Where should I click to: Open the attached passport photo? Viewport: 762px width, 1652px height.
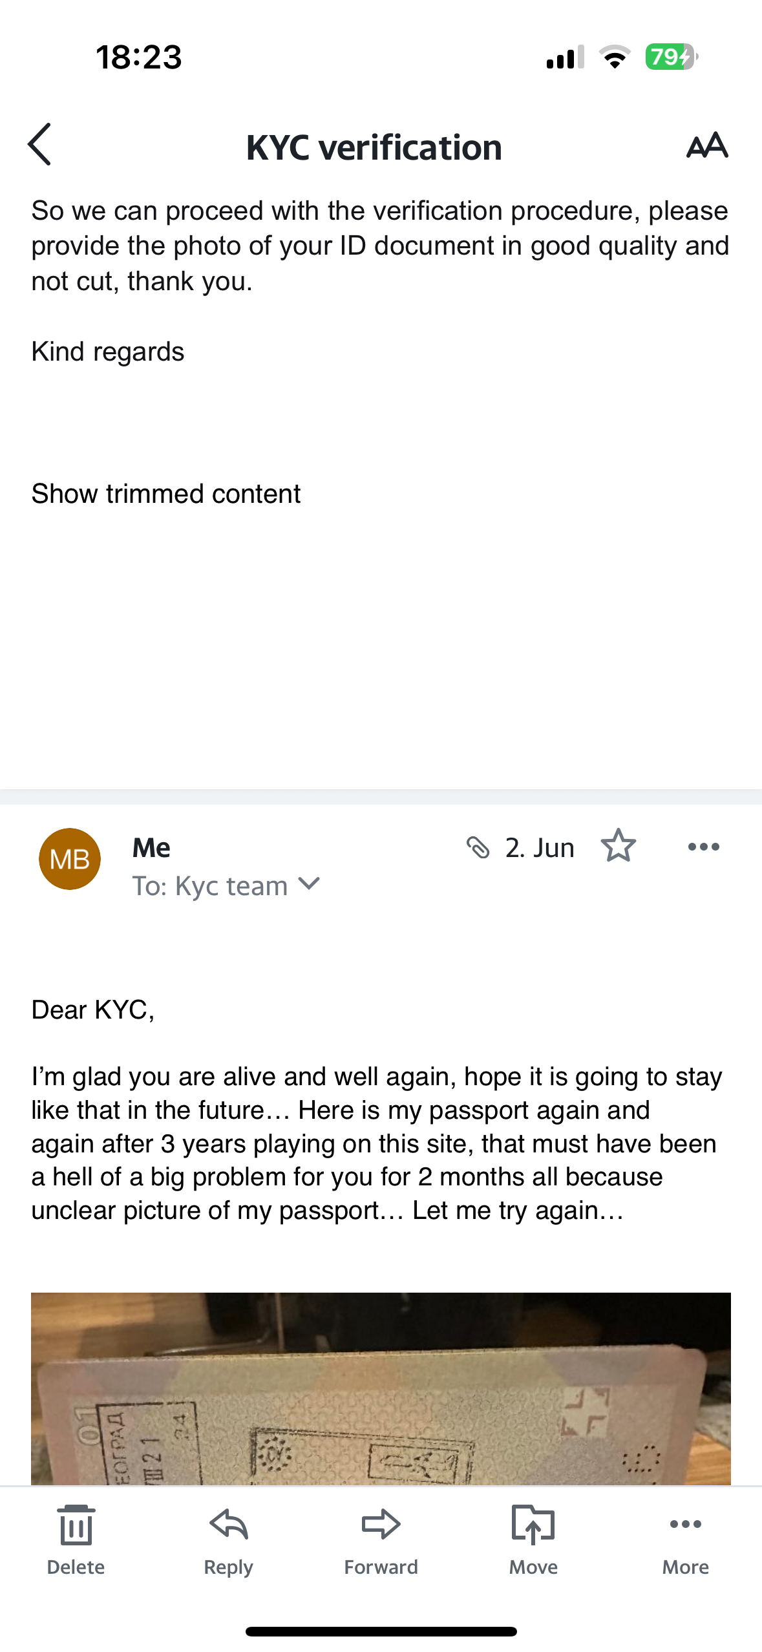(381, 1388)
